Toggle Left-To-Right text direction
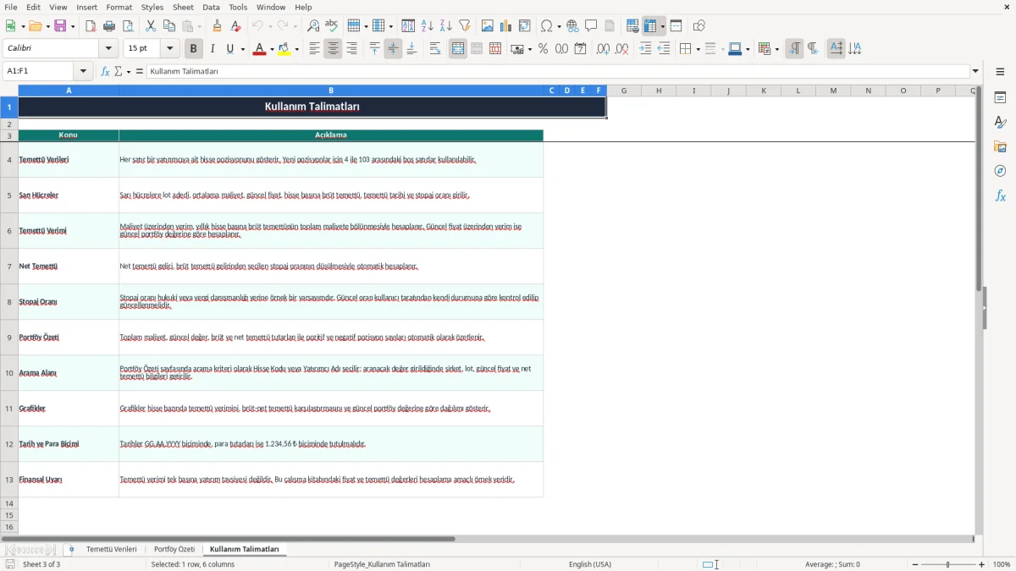This screenshot has height=571, width=1016. click(x=793, y=49)
